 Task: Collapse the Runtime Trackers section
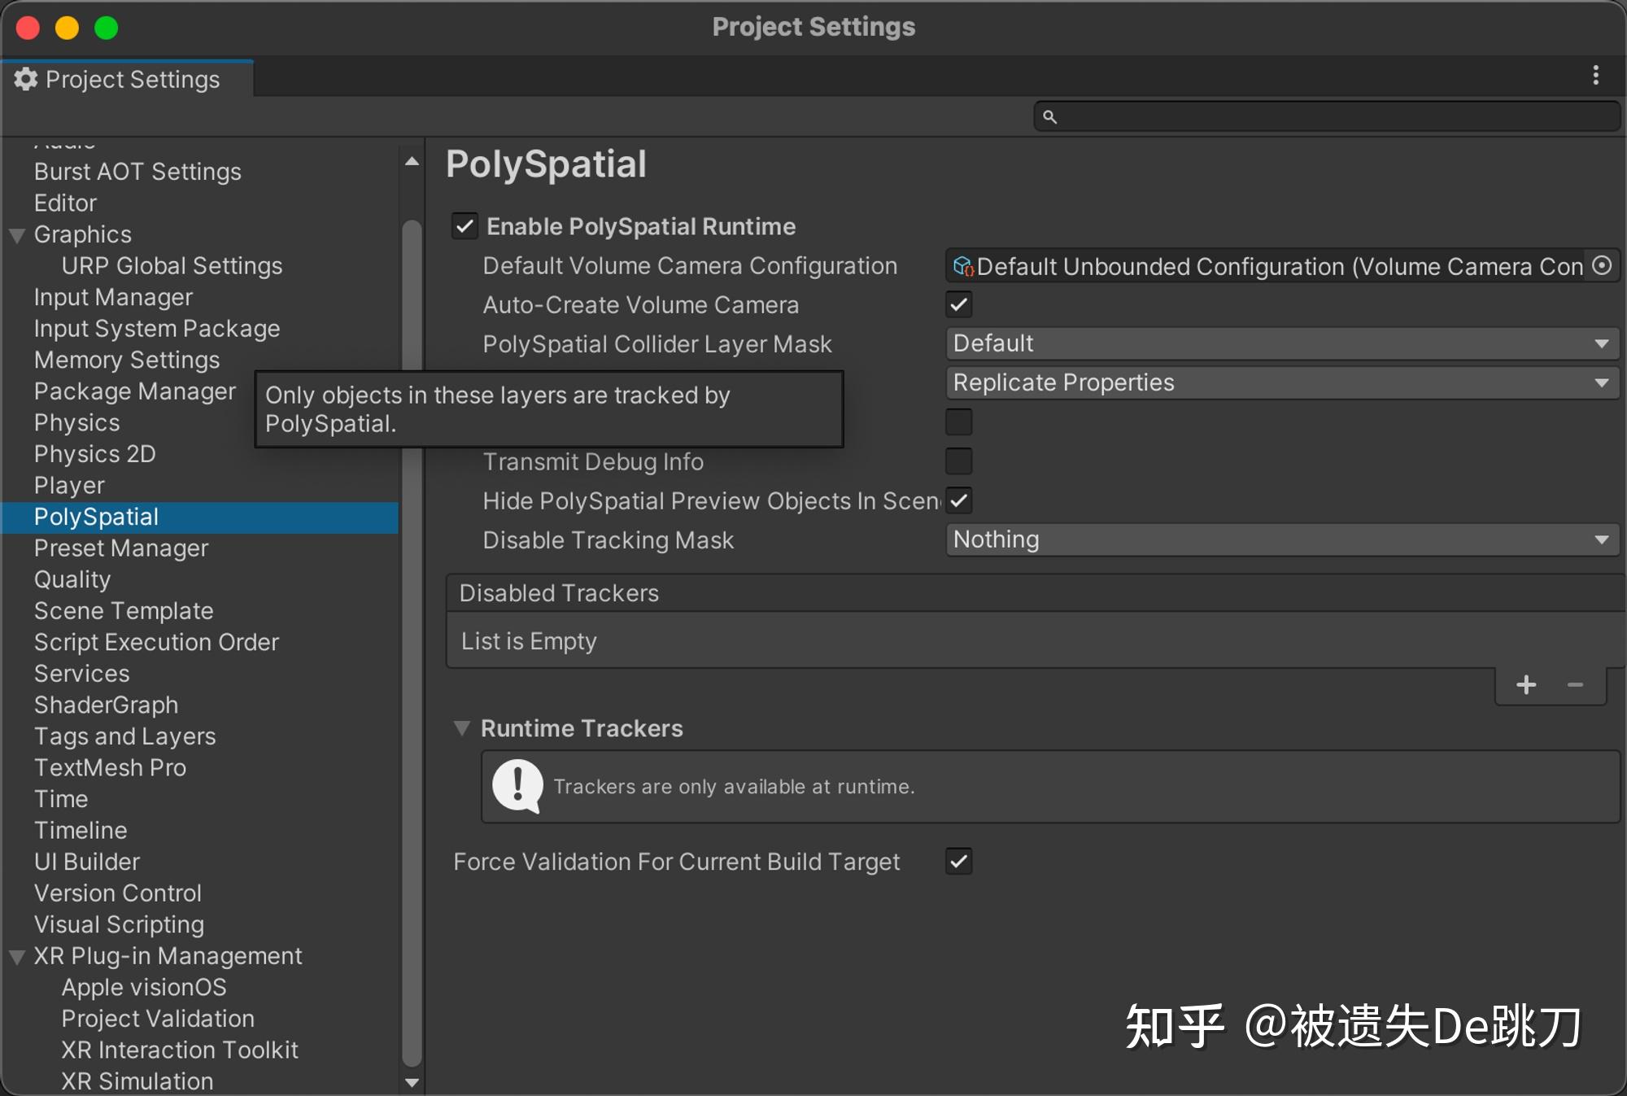463,728
